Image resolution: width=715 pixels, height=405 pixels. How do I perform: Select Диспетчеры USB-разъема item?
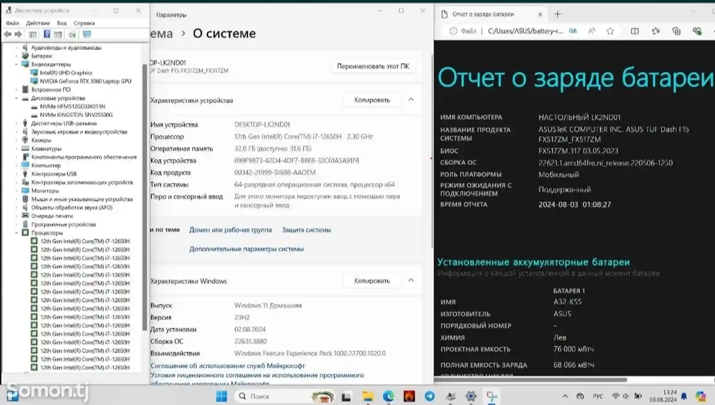click(x=63, y=123)
